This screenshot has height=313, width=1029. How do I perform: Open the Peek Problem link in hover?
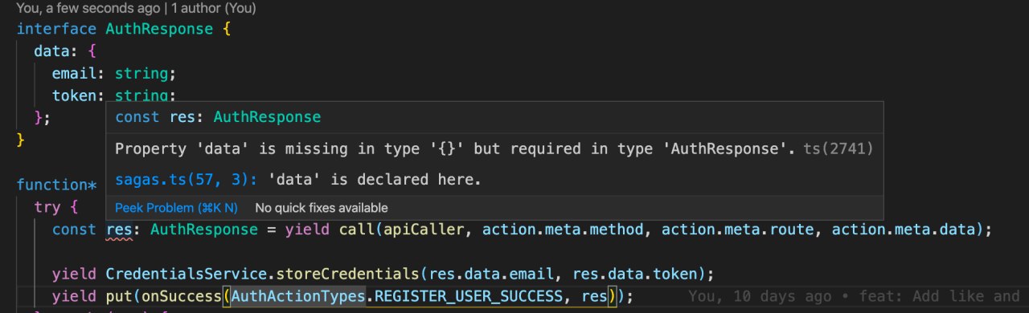pos(176,207)
